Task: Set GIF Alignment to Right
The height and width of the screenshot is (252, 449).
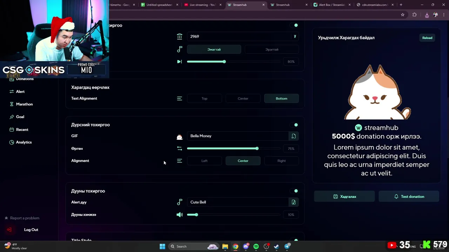Action: [x=281, y=161]
